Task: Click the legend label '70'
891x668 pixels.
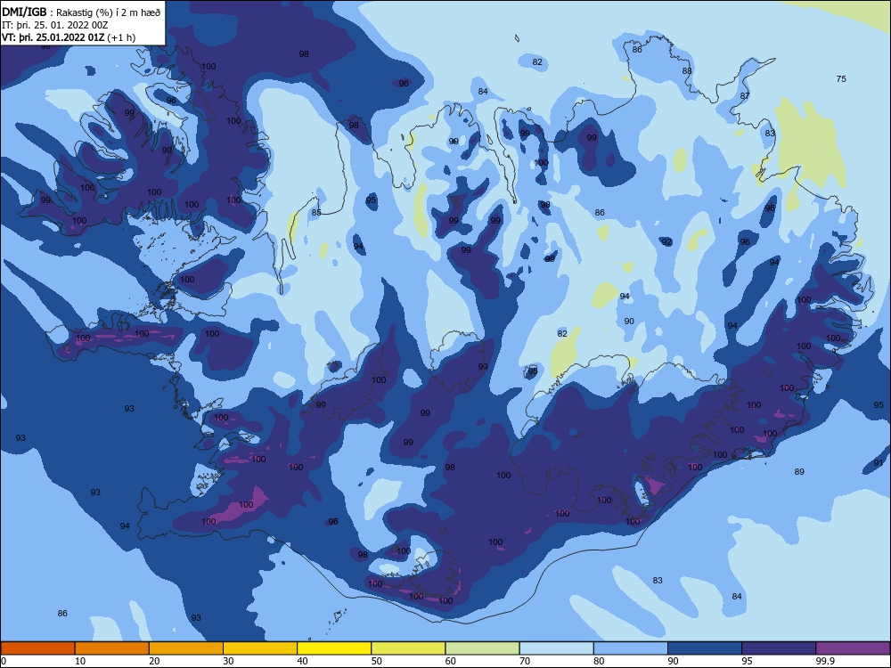Action: (525, 661)
